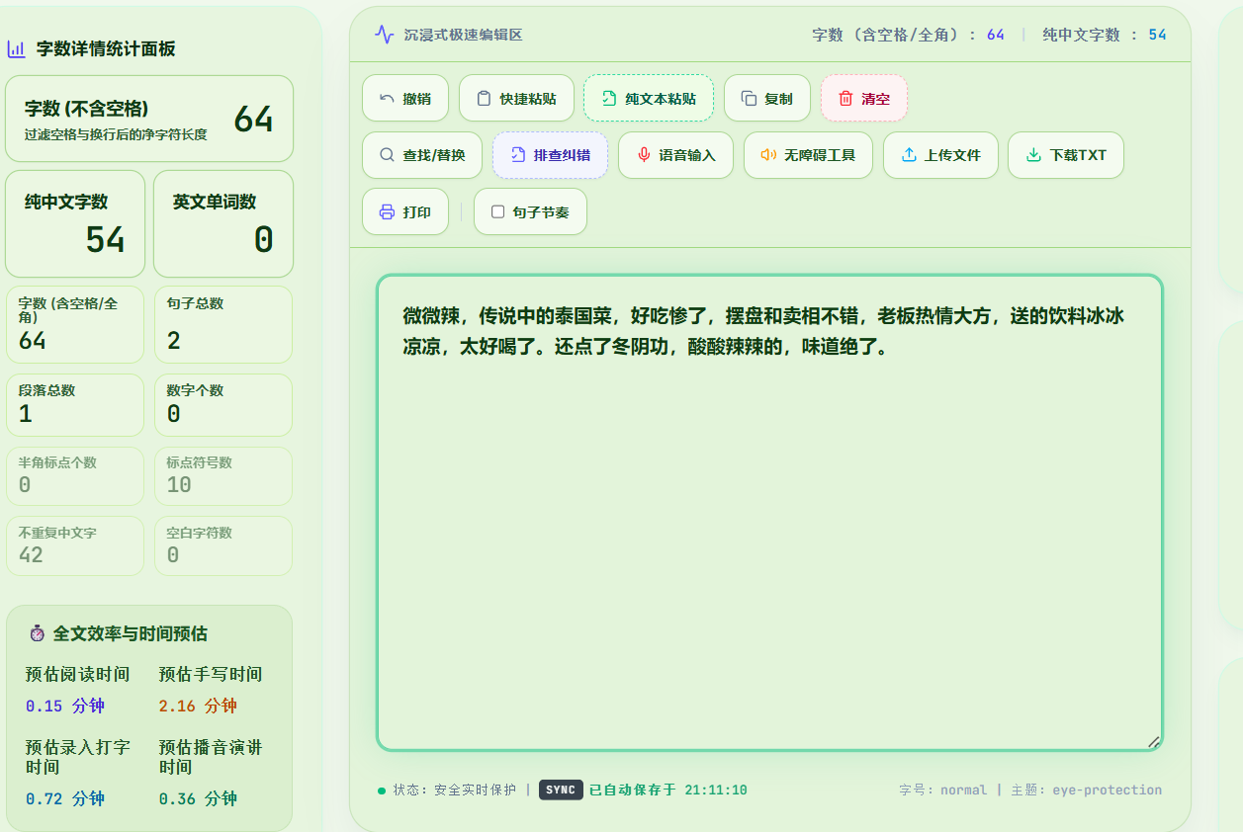Screen dimensions: 1243x832
Task: Click the bar chart icon beside 字数详情统计面板
Action: pos(17,48)
